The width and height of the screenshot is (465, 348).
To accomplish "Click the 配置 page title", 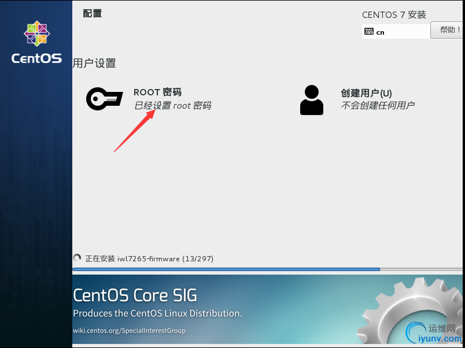I will [92, 13].
